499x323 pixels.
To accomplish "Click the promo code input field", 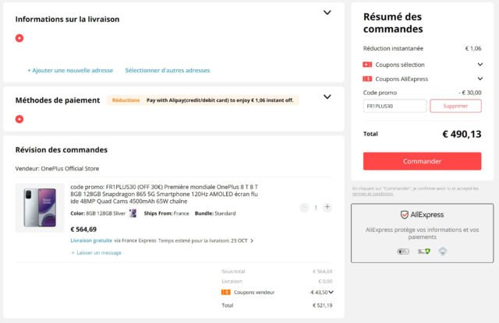I will click(x=395, y=106).
